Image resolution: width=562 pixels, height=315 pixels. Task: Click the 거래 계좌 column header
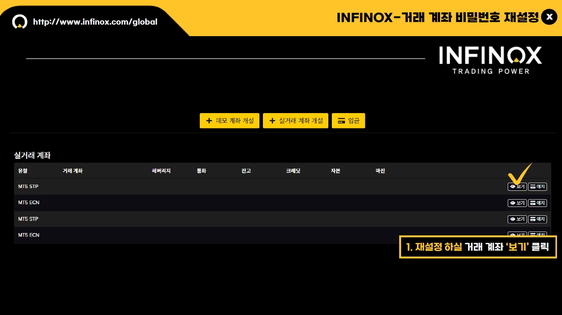click(x=73, y=171)
